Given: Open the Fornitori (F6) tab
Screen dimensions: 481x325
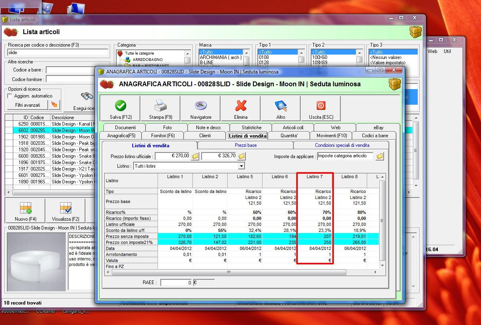Looking at the screenshot, I should 163,135.
